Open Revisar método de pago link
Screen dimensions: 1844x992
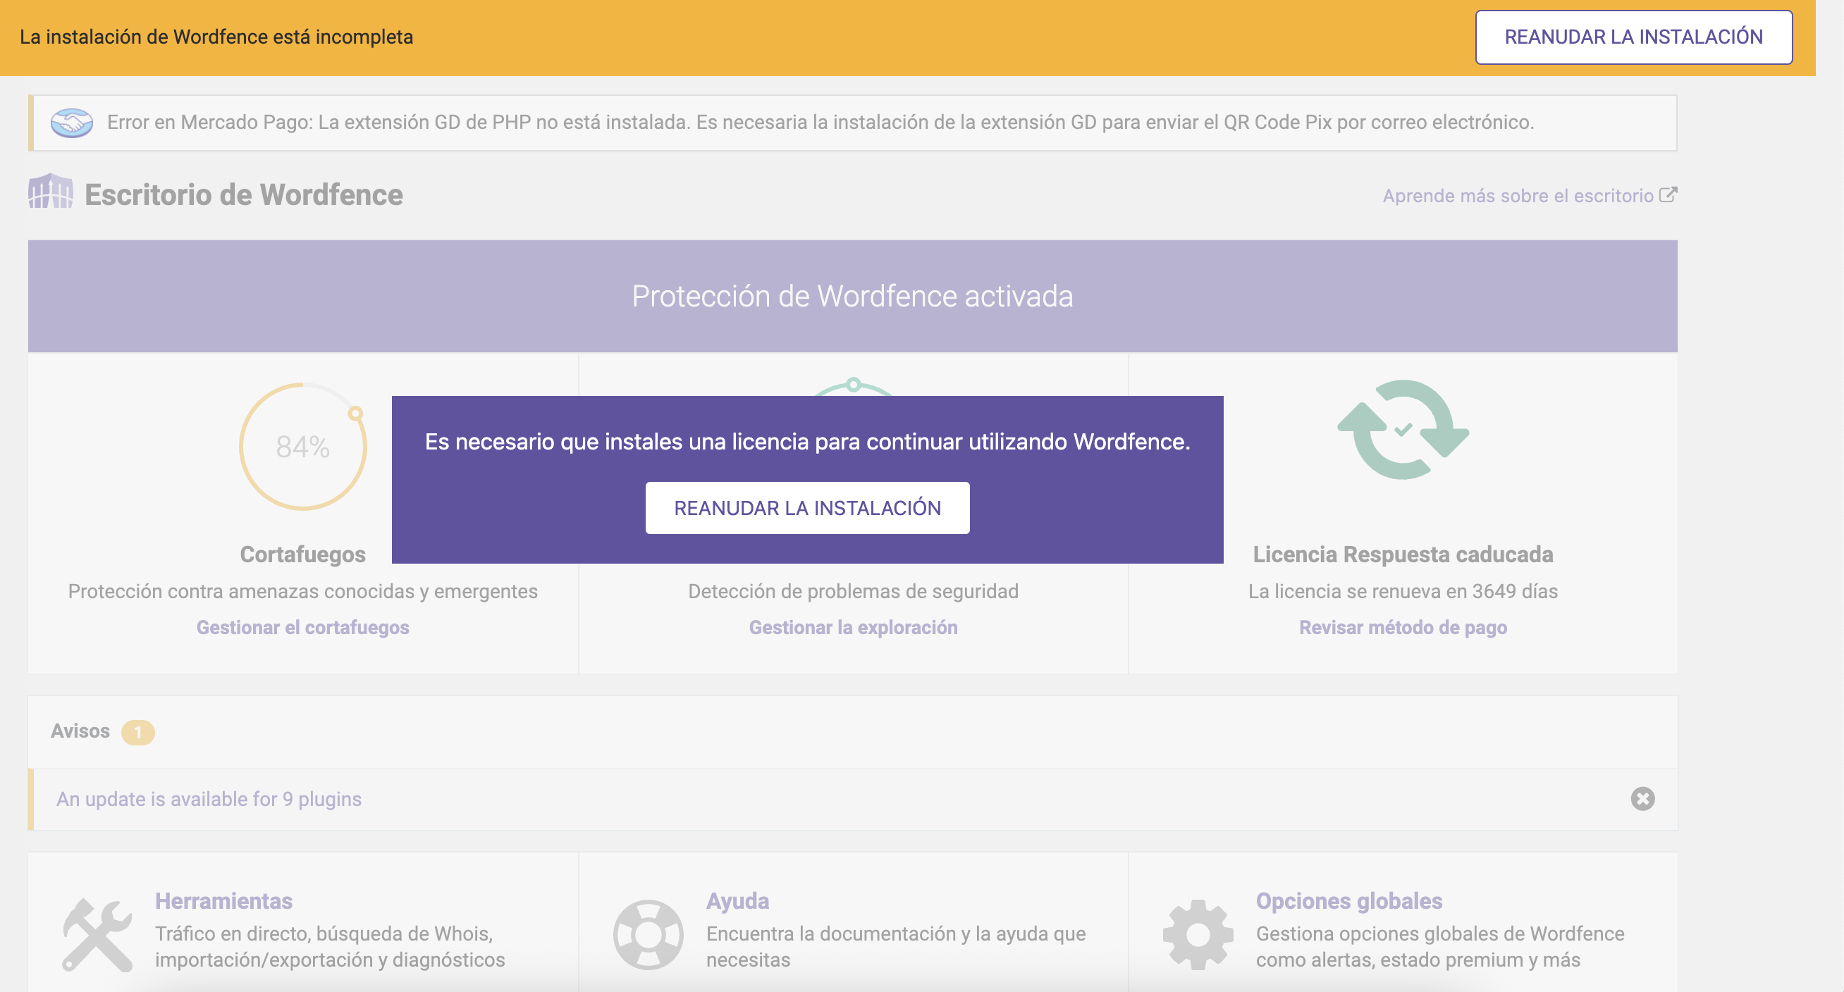pos(1402,627)
